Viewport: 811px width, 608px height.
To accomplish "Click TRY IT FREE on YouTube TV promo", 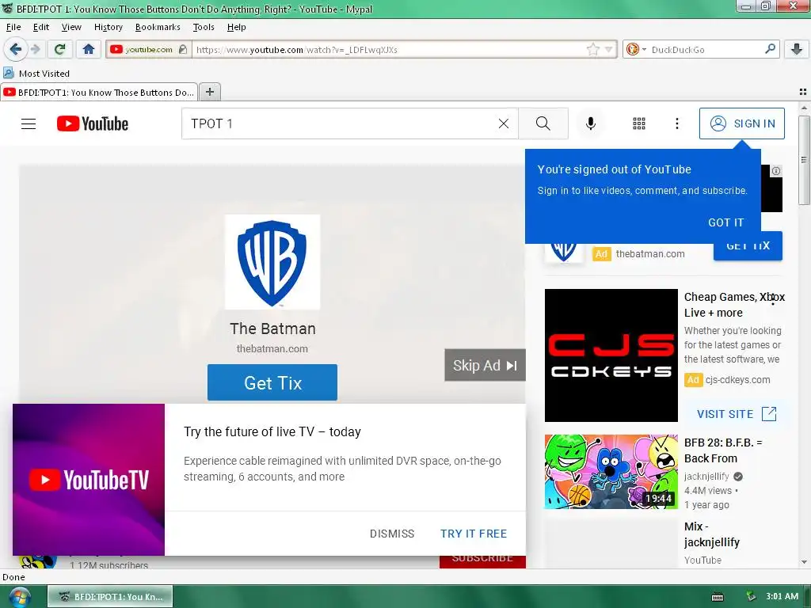I will (474, 534).
